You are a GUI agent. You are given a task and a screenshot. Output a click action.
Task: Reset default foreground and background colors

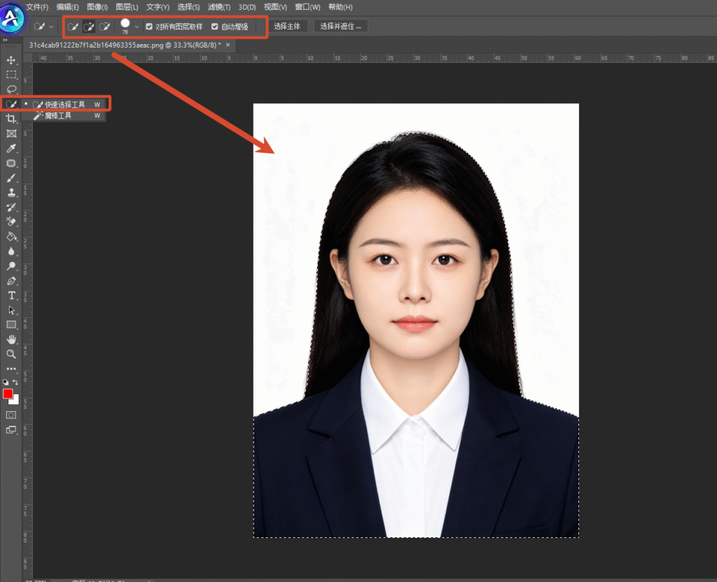[6, 382]
